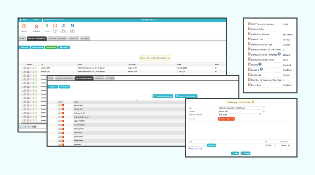Open the Invoice Type dropdown
The image size is (315, 175).
(x=285, y=145)
